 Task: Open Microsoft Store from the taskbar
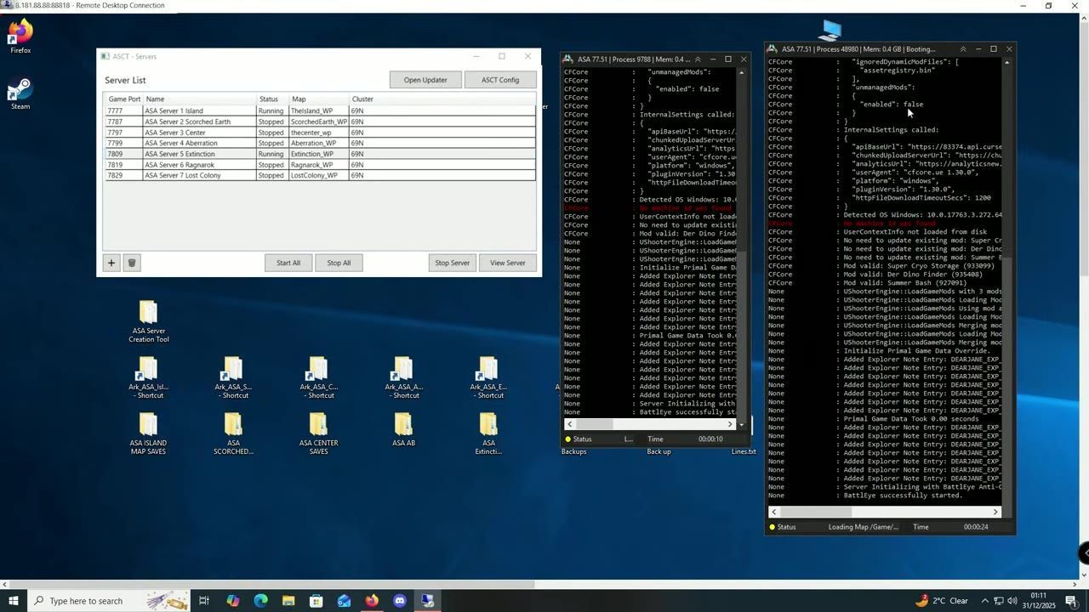coord(316,601)
